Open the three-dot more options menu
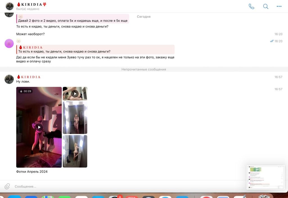 pos(279,6)
